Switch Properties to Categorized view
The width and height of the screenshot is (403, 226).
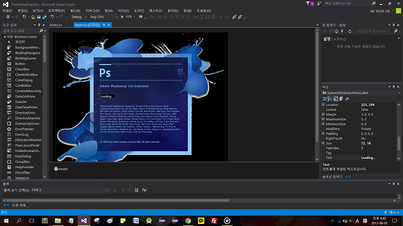325,98
